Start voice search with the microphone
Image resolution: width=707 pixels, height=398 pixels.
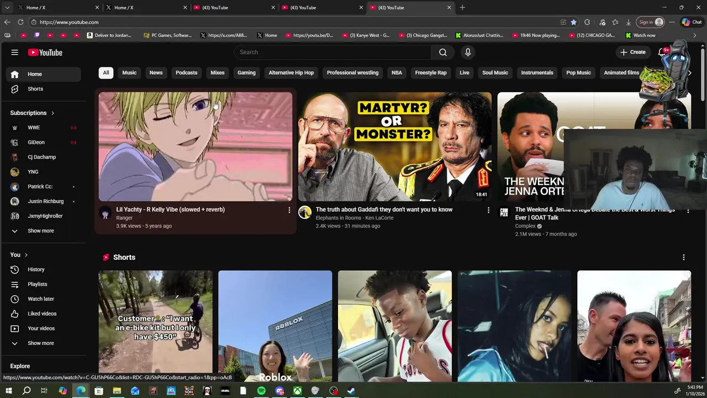468,52
